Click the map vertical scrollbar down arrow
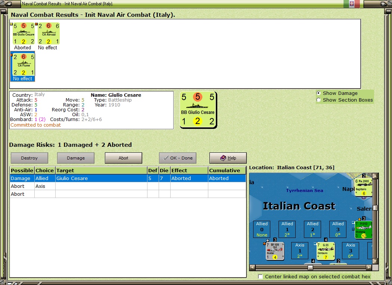 pyautogui.click(x=375, y=261)
